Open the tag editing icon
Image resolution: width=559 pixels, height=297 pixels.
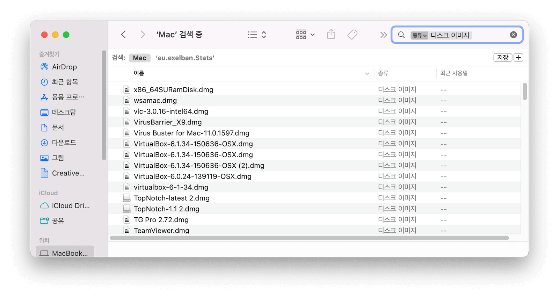(x=352, y=35)
